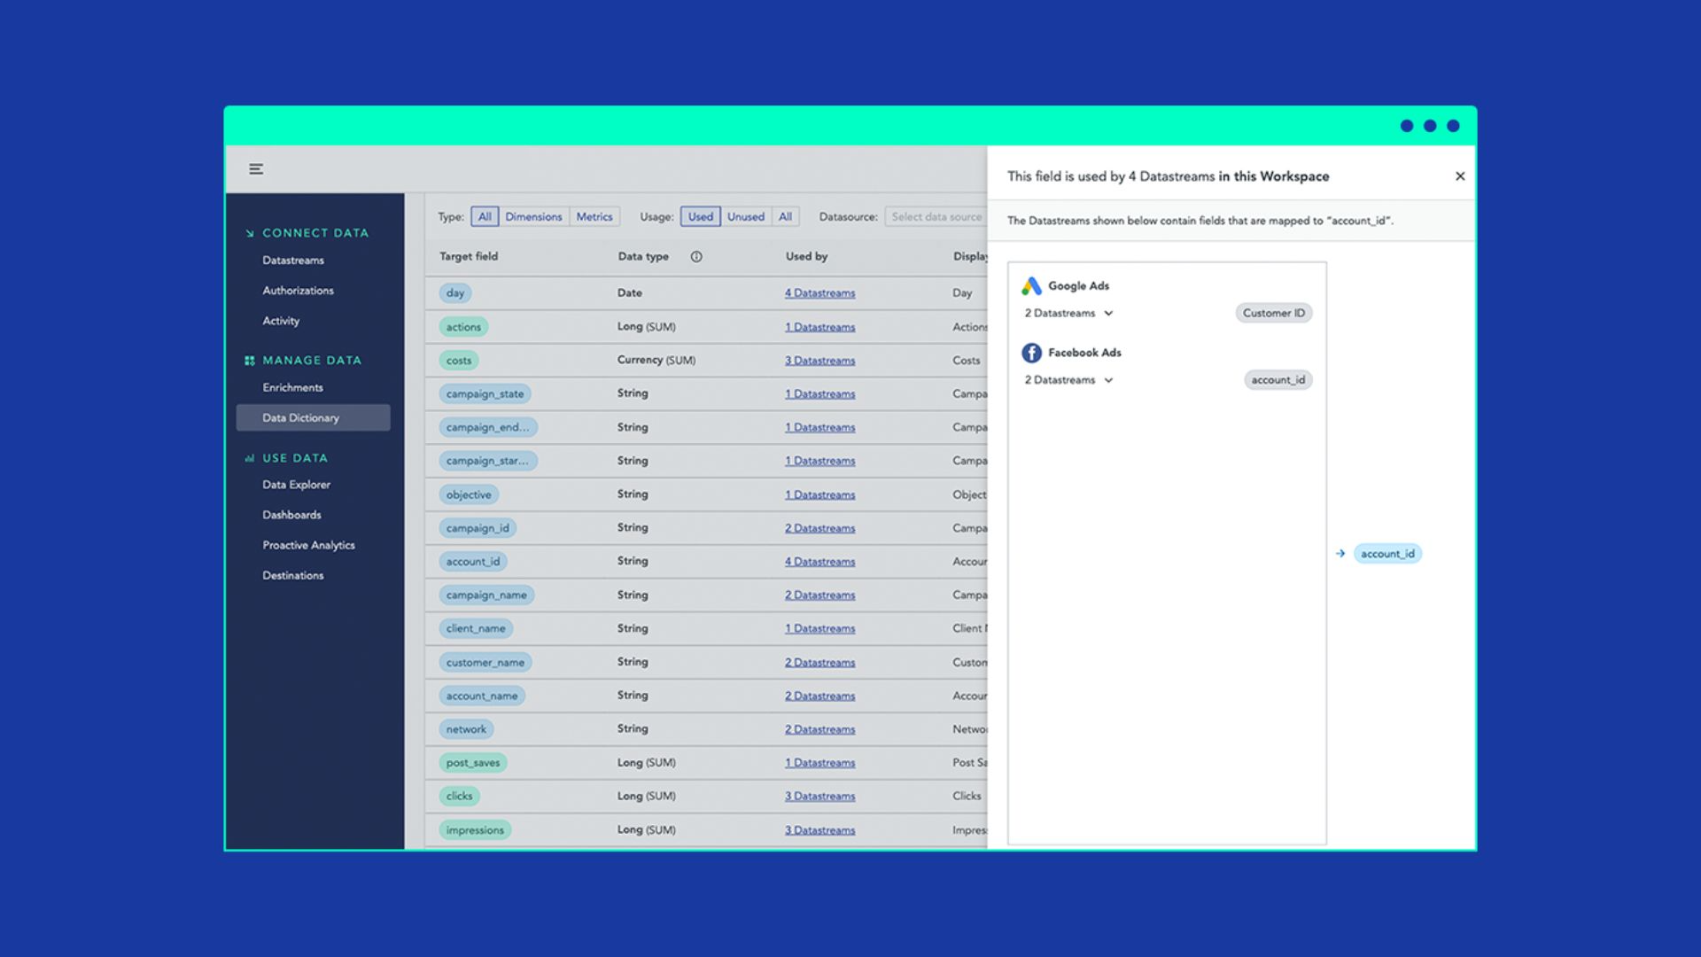
Task: Open the 3 Datastreams link for costs
Action: (819, 360)
